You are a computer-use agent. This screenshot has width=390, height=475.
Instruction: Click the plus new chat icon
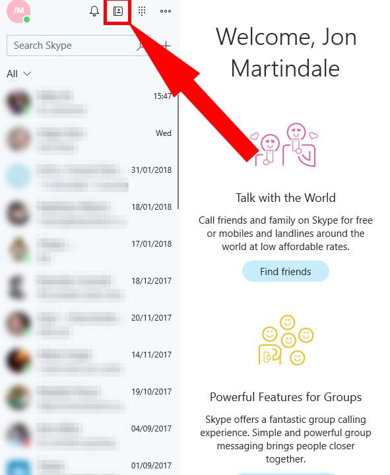[166, 46]
